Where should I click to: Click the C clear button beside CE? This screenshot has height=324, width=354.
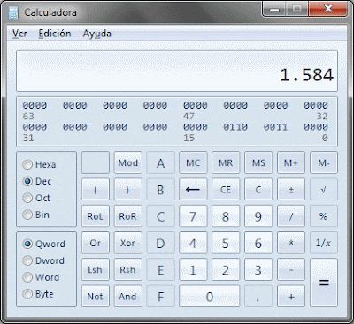click(x=258, y=189)
